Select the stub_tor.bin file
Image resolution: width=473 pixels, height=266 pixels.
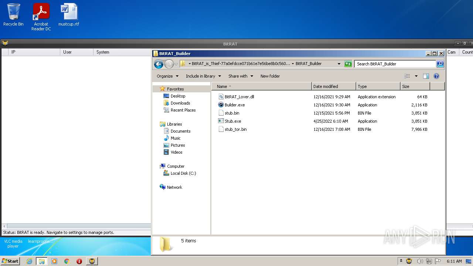coord(235,129)
